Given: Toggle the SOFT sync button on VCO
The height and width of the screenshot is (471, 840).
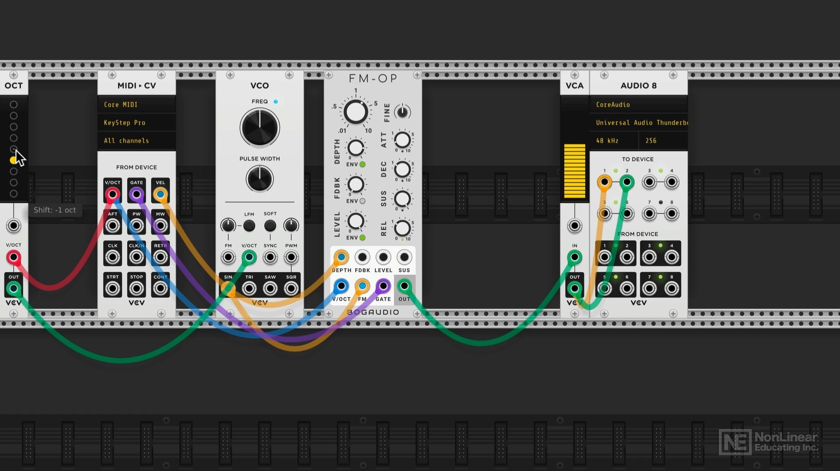Looking at the screenshot, I should [270, 225].
